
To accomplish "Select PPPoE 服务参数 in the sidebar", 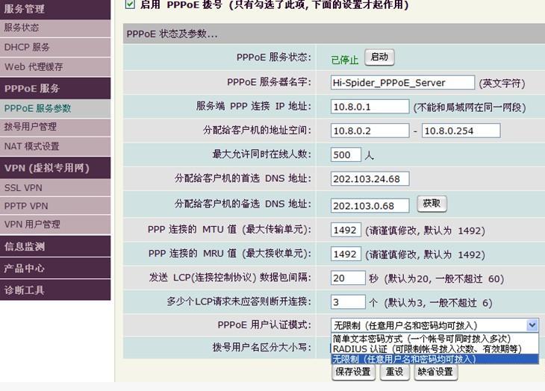I will tap(55, 108).
